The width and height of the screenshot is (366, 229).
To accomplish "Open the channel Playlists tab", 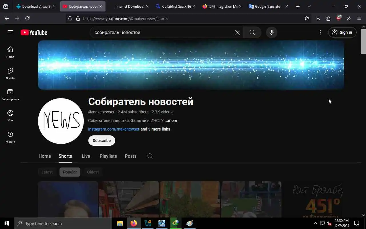I will [108, 156].
